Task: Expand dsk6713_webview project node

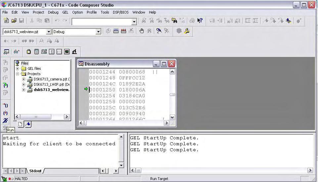Action: pyautogui.click(x=24, y=90)
